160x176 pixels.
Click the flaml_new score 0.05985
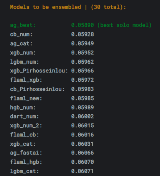pos(82,98)
